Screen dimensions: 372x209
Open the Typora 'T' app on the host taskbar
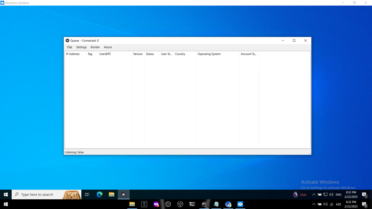pyautogui.click(x=144, y=204)
